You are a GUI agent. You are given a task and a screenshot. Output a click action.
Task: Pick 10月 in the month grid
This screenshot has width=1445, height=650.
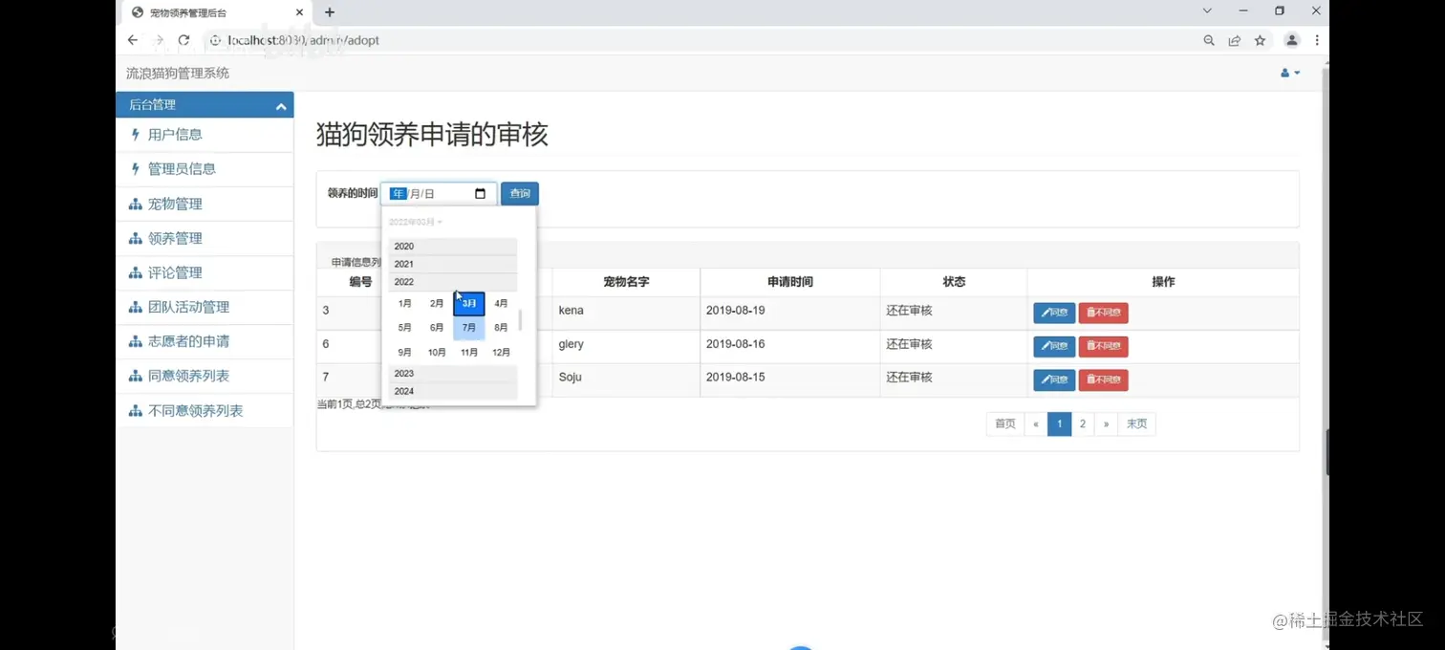pos(437,353)
